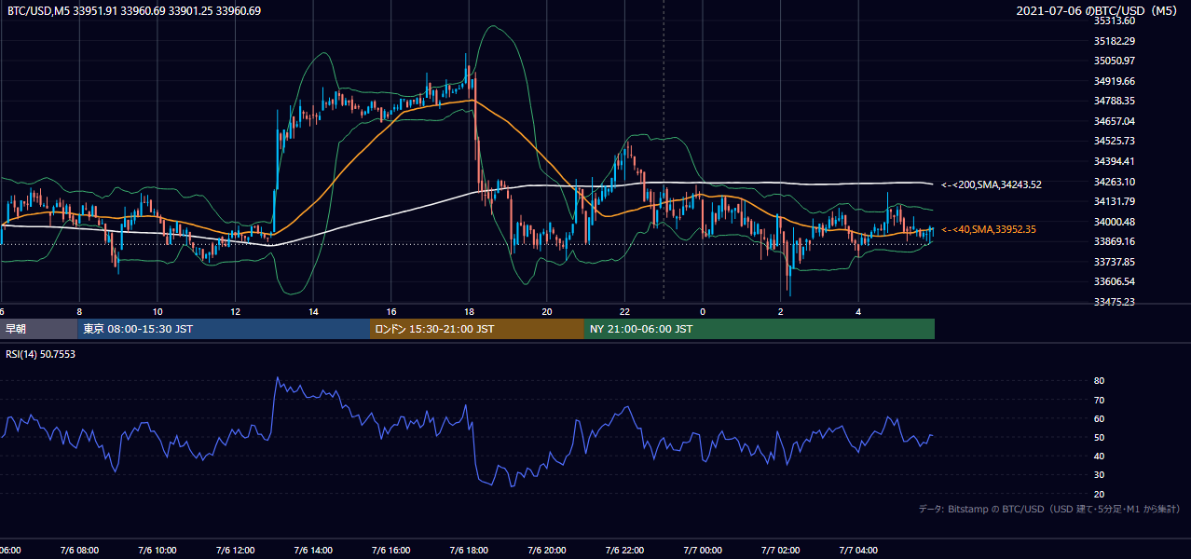Click the 33737.85 price axis label
Viewport: 1191px width, 559px height.
point(1115,262)
